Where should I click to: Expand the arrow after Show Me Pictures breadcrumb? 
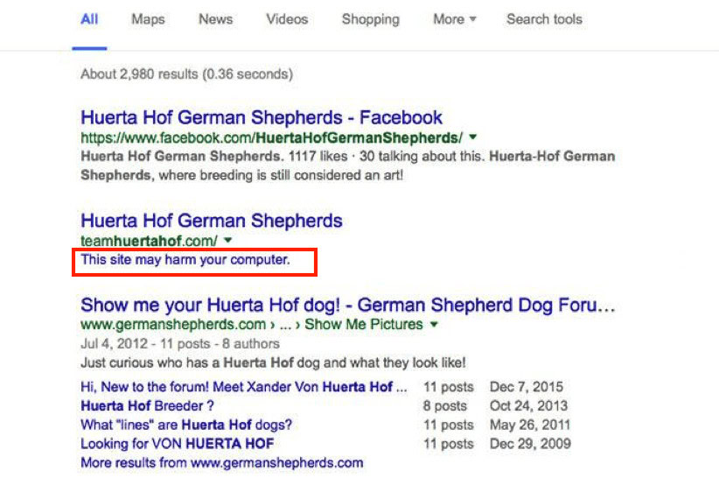coord(434,324)
